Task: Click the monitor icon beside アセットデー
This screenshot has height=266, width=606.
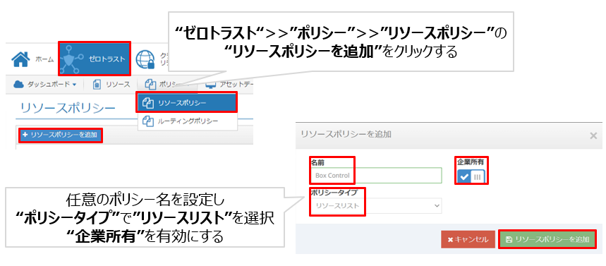Action: coord(211,85)
